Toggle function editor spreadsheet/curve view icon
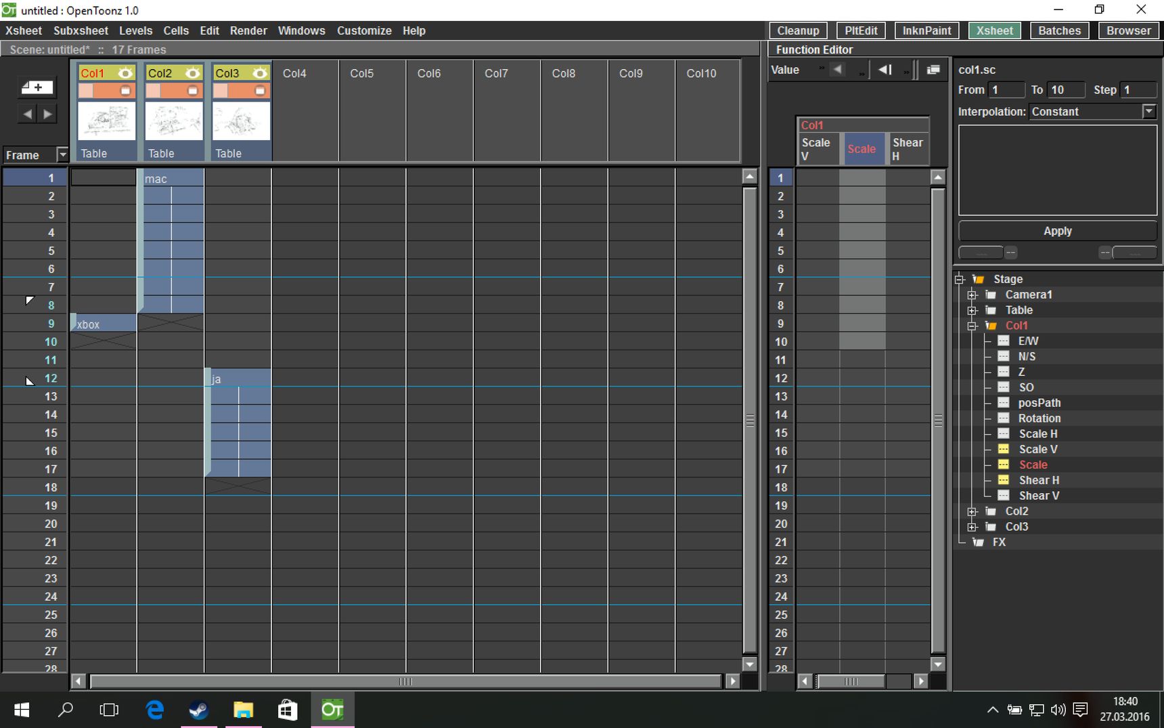This screenshot has width=1164, height=728. pos(933,69)
